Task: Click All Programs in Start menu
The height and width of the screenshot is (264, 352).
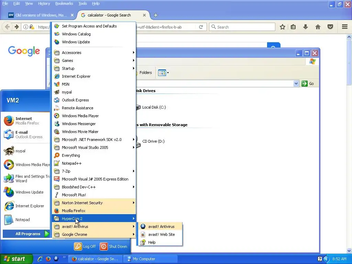Action: tap(26, 234)
